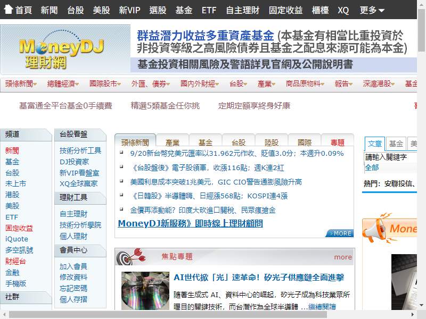Image resolution: width=426 pixels, height=319 pixels.
Task: Click the vertical scrollbar thumb
Action: pos(421,30)
